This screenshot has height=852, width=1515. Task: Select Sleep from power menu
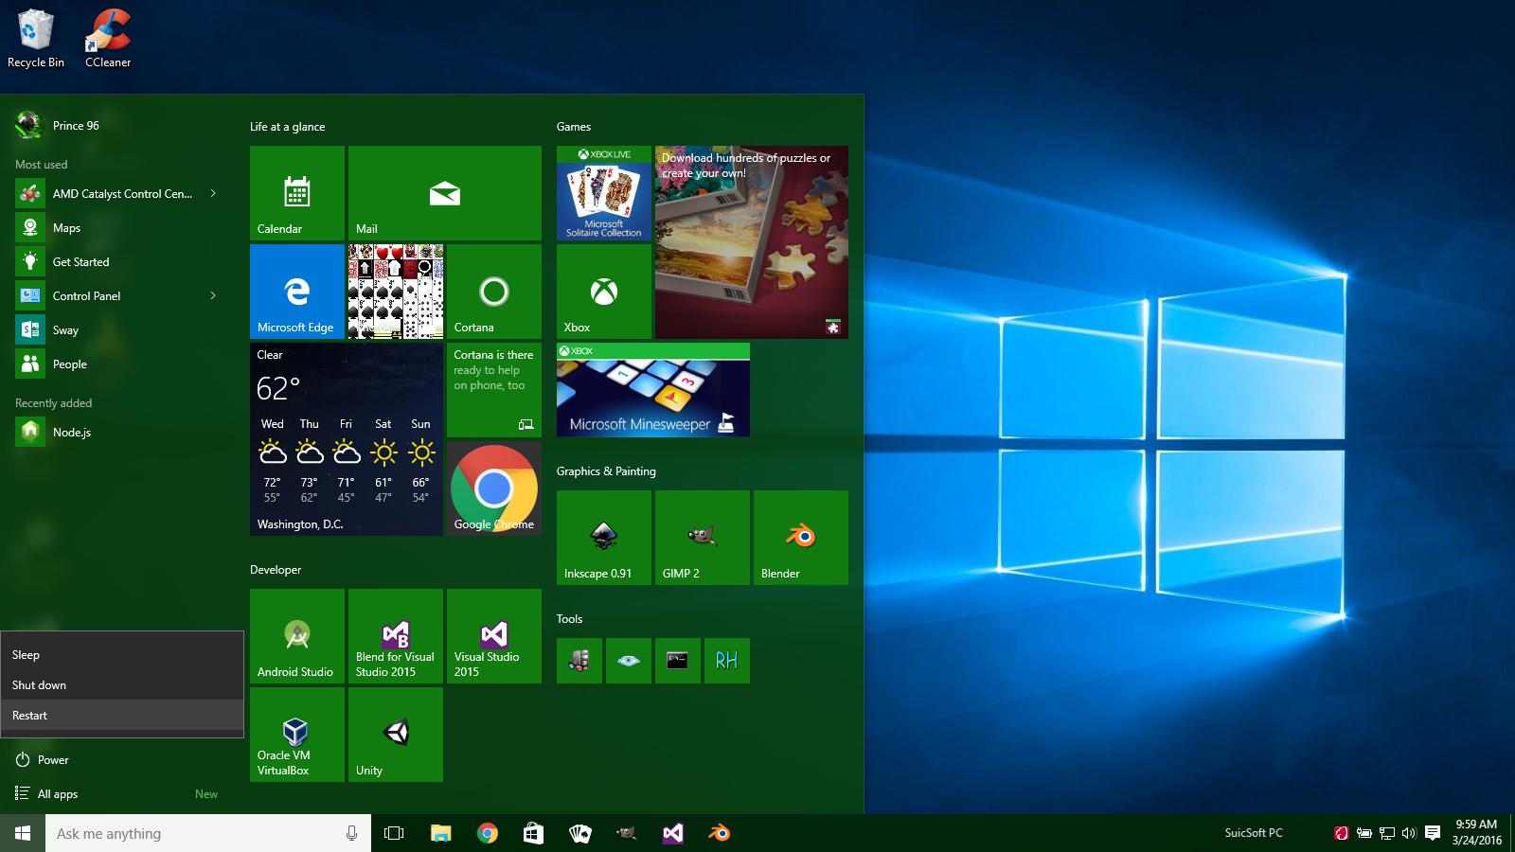pyautogui.click(x=122, y=654)
